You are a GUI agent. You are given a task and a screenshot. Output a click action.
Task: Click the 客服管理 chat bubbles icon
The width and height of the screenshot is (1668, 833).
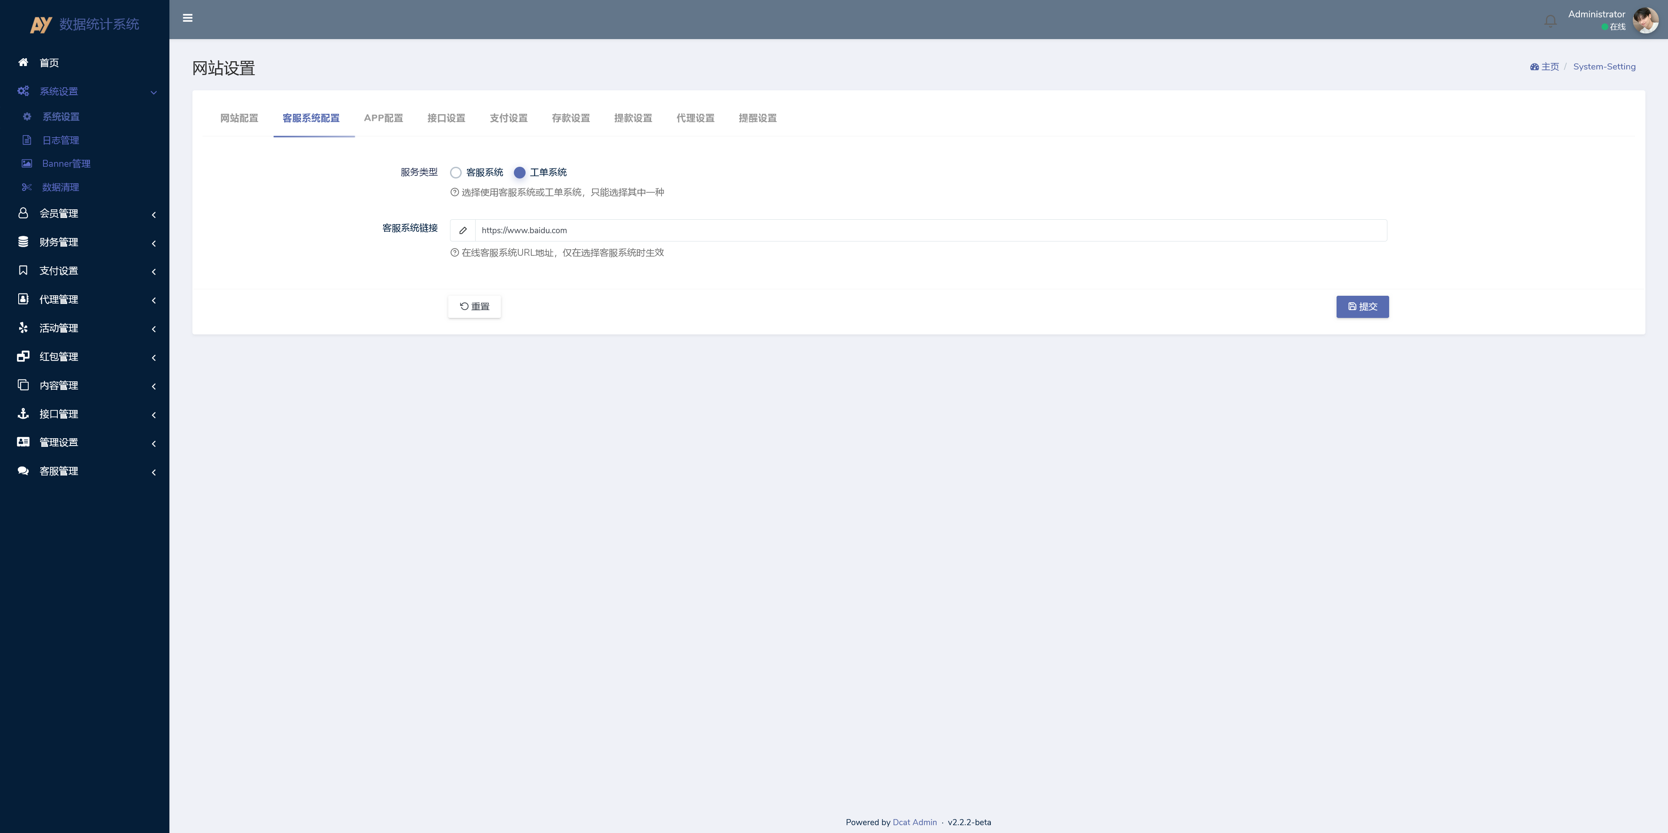click(x=23, y=471)
